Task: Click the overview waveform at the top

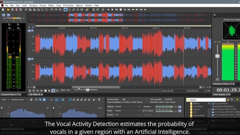Action: [119, 18]
